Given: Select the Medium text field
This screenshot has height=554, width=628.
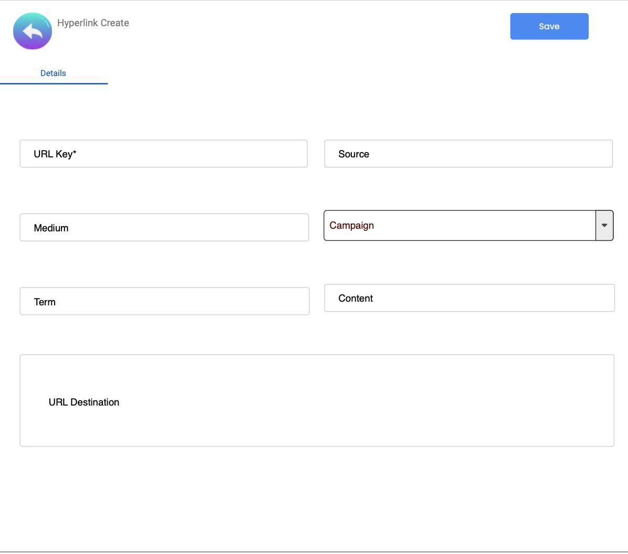Looking at the screenshot, I should (164, 228).
